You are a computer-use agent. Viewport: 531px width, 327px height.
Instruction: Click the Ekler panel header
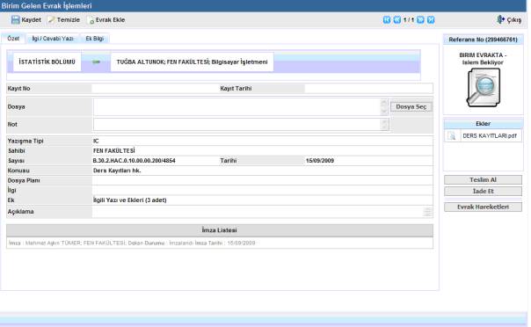pyautogui.click(x=483, y=124)
